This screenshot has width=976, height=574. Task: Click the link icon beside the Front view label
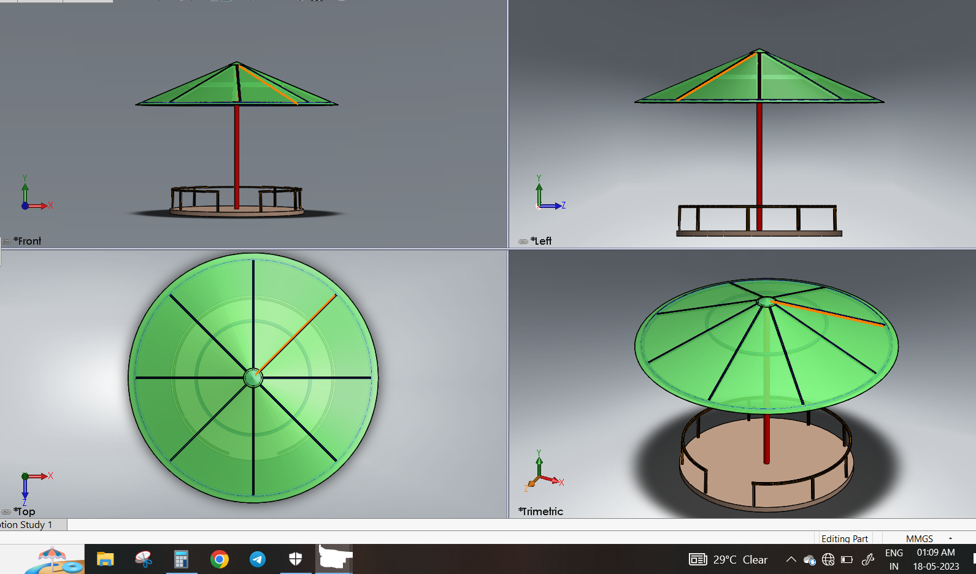click(x=6, y=242)
